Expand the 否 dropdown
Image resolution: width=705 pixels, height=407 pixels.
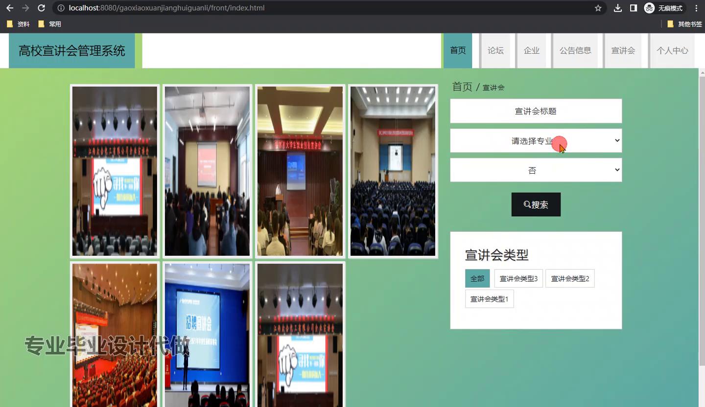coord(536,170)
